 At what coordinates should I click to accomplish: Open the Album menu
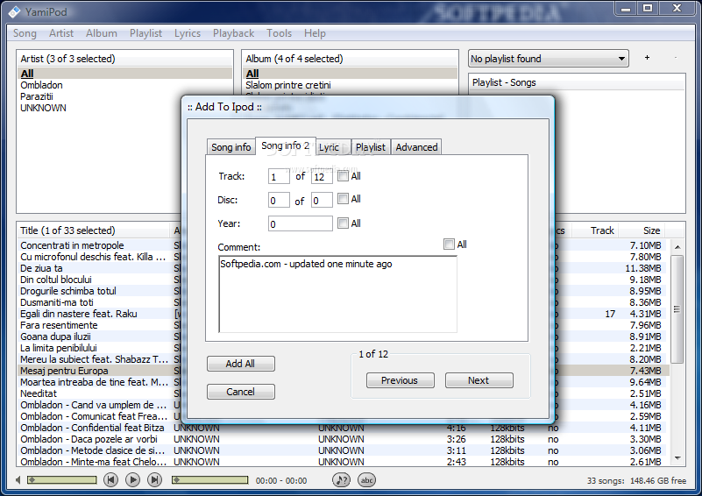coord(102,33)
